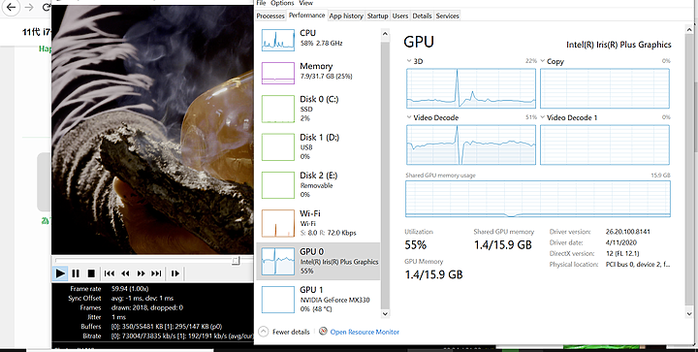Click the Copy engine usage graph
698x352 pixels.
(x=605, y=88)
